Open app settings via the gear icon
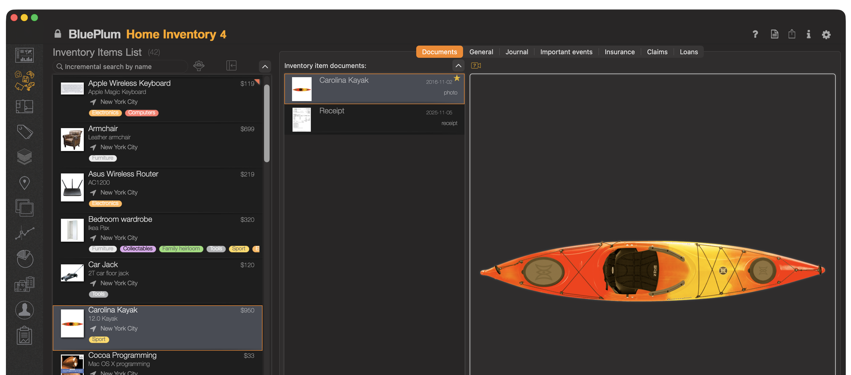 [826, 34]
